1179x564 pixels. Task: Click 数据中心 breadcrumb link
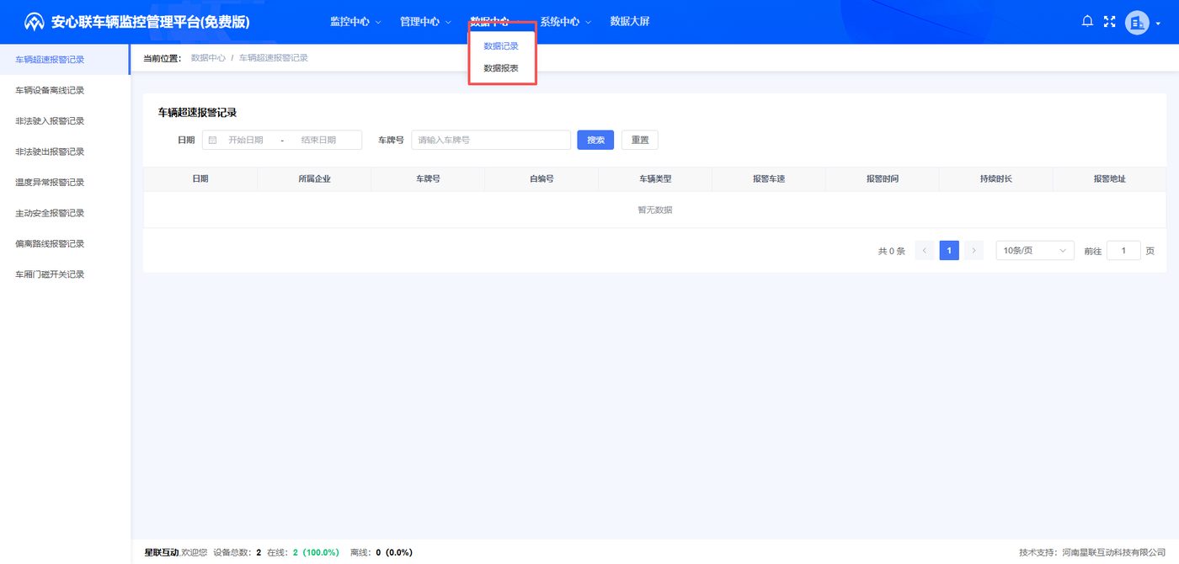pyautogui.click(x=208, y=58)
